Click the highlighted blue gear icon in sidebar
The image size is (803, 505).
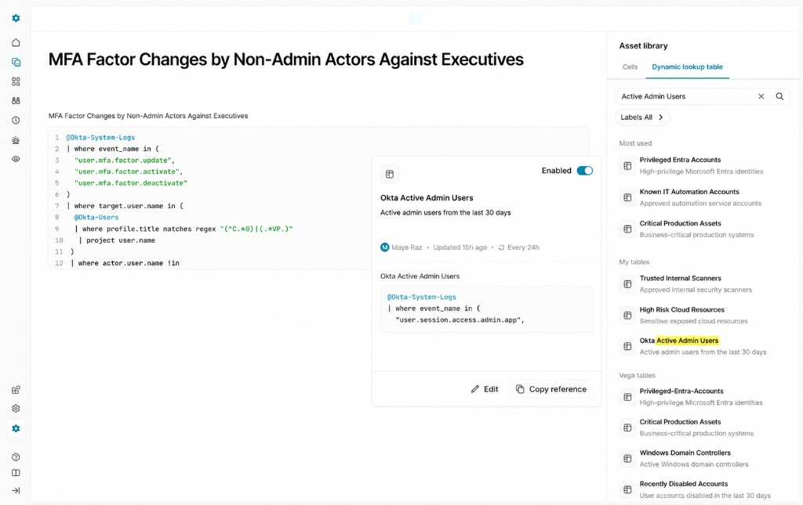tap(16, 428)
